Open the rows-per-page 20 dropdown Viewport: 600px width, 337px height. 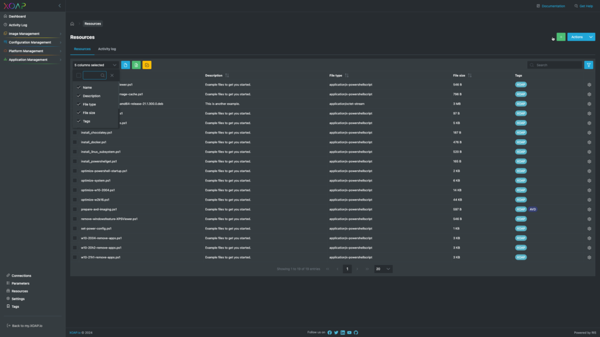(x=383, y=269)
